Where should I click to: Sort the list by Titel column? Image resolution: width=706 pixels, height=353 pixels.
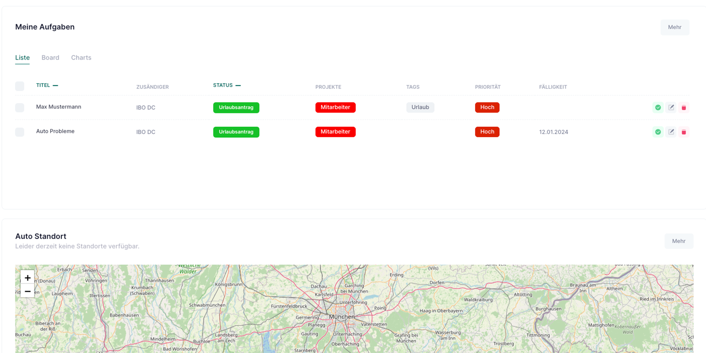click(43, 85)
